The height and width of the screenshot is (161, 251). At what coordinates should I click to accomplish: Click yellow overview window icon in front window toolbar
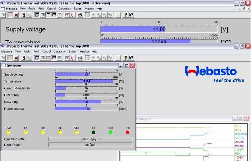click(x=48, y=58)
